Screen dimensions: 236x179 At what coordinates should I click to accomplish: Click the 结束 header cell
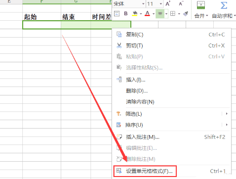[x=76, y=16]
